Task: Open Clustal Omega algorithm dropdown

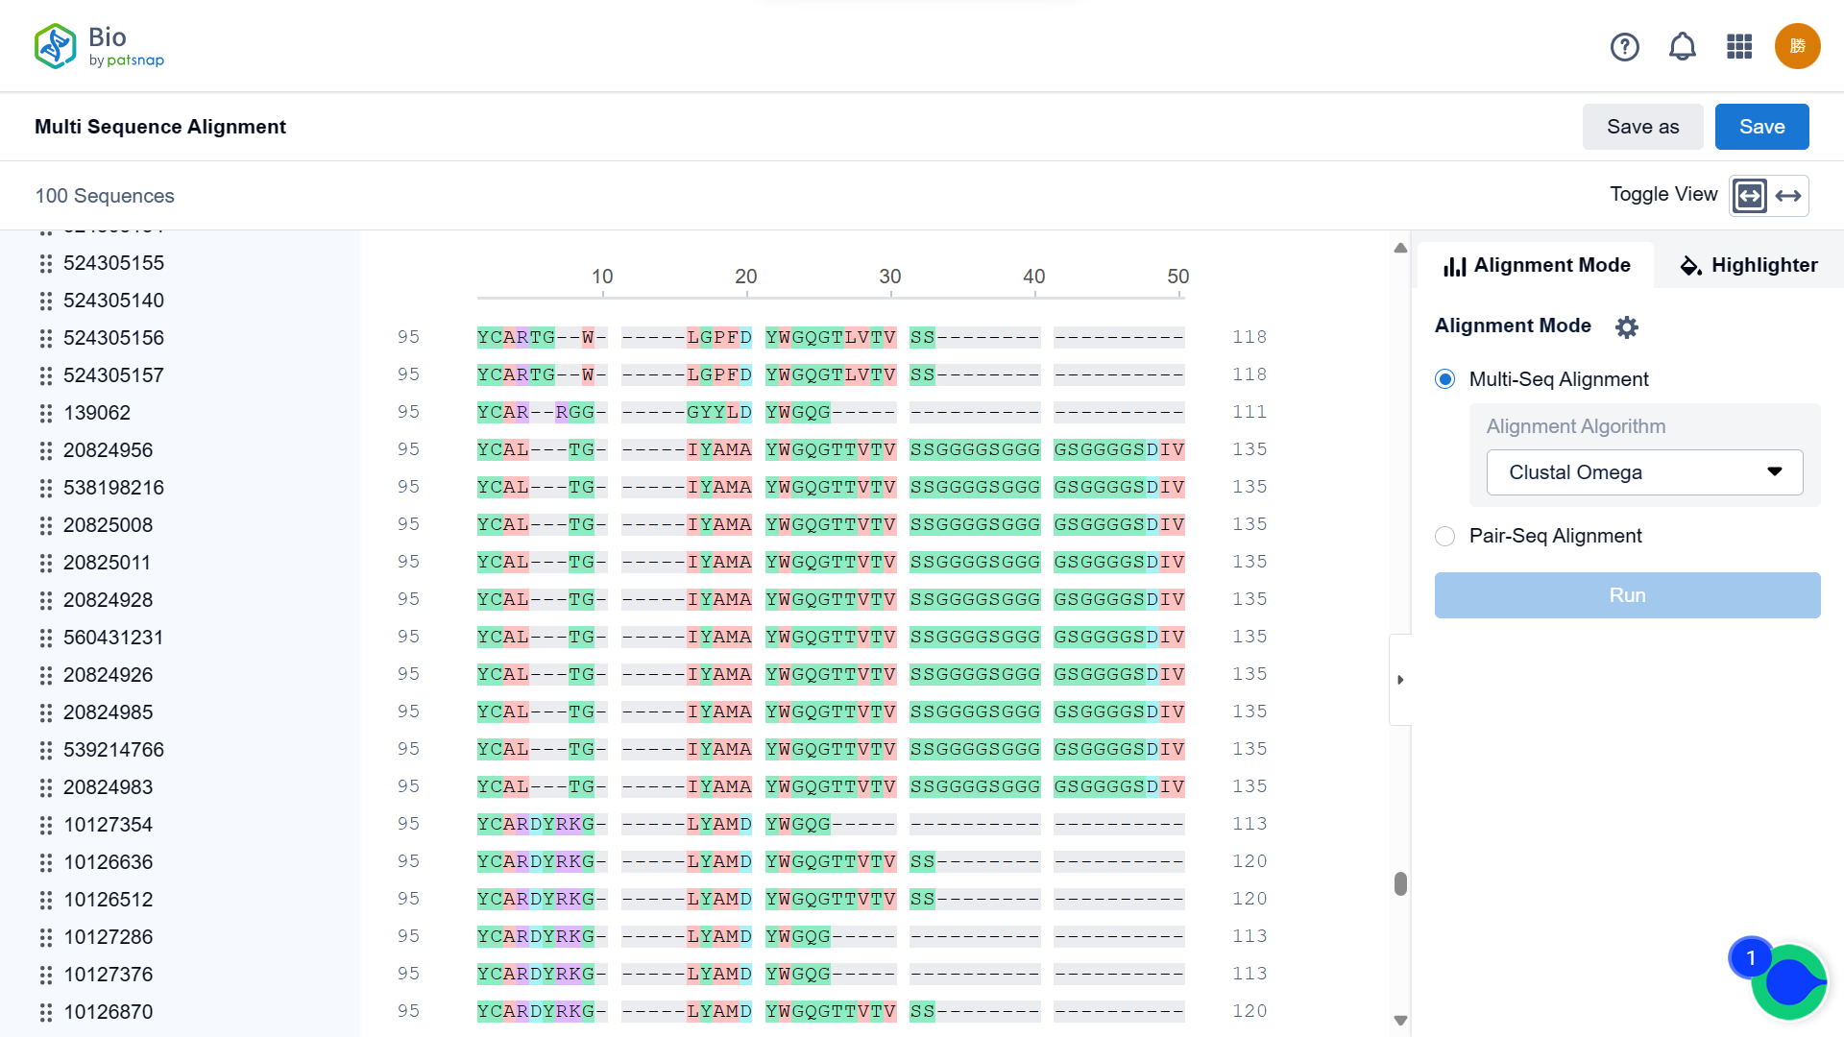Action: tap(1644, 472)
